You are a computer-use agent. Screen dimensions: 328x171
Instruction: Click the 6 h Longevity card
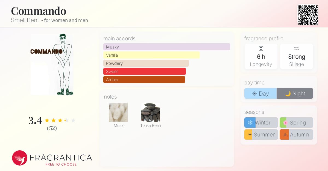point(261,56)
